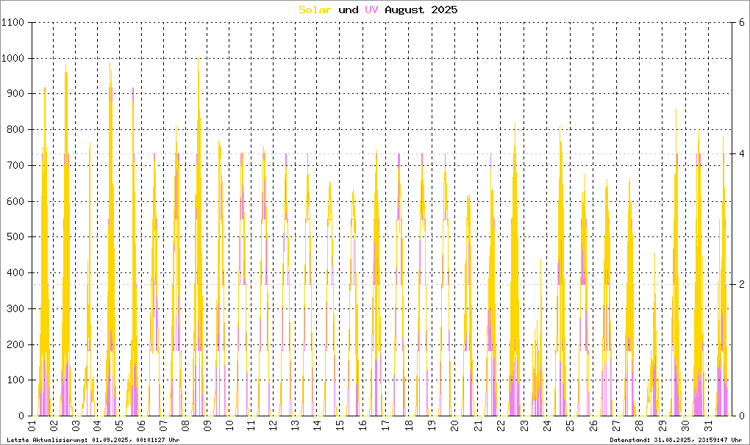Image resolution: width=750 pixels, height=445 pixels.
Task: Select the 2 label on the right UV axis
Action: tap(742, 284)
